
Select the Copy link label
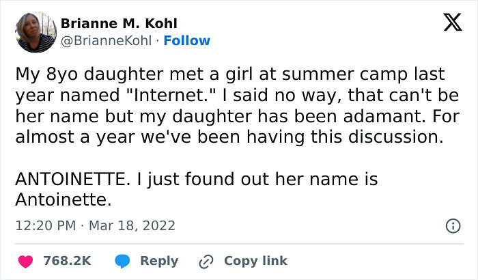point(255,261)
